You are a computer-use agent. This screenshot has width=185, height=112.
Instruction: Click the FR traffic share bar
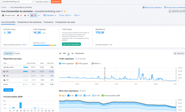tap(26, 72)
